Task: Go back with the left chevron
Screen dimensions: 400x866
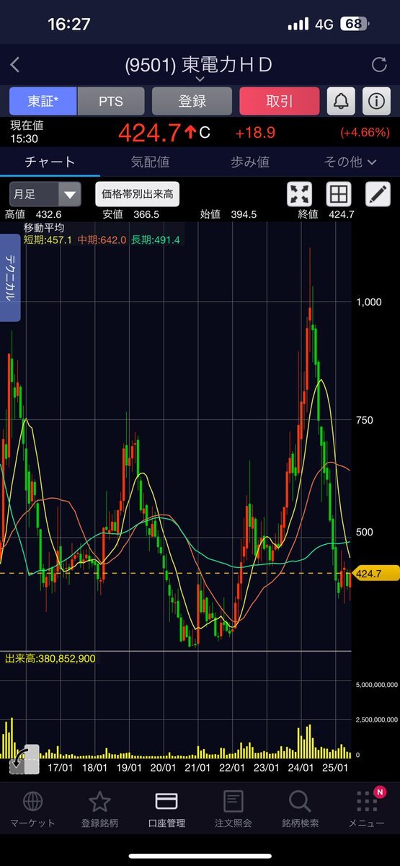Action: coord(14,65)
